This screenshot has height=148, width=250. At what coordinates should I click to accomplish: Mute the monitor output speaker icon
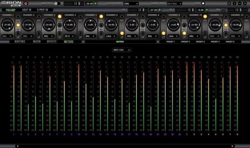pos(96,3)
